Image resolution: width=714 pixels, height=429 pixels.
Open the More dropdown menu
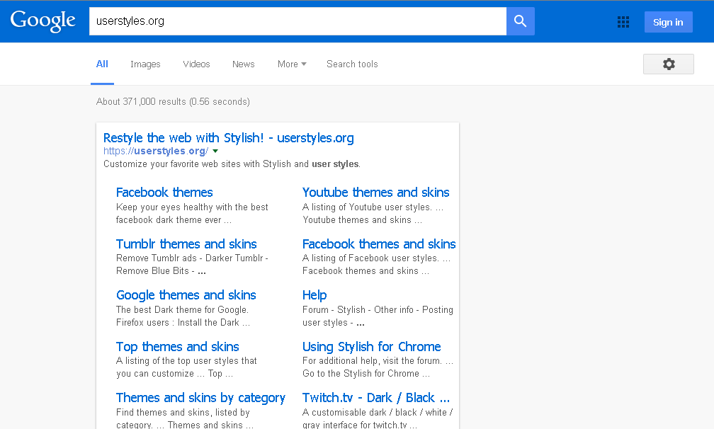coord(292,64)
